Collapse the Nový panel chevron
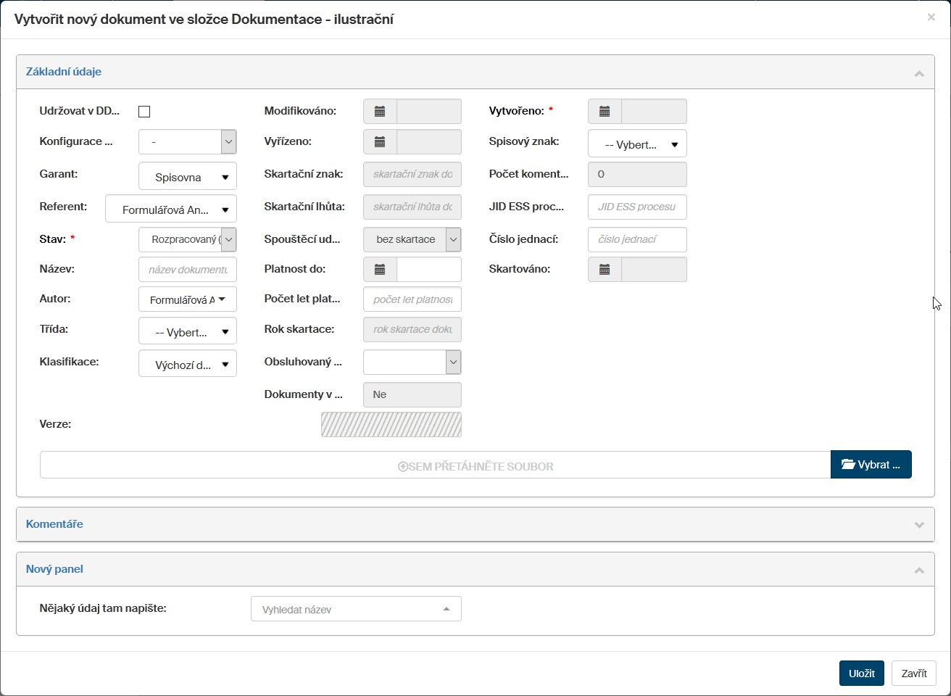 pos(919,571)
